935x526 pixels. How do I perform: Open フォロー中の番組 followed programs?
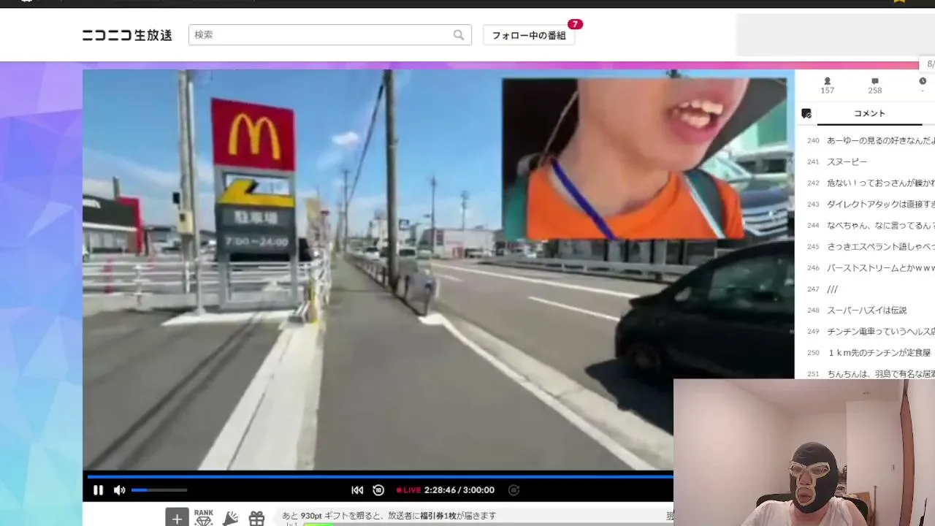pos(529,35)
